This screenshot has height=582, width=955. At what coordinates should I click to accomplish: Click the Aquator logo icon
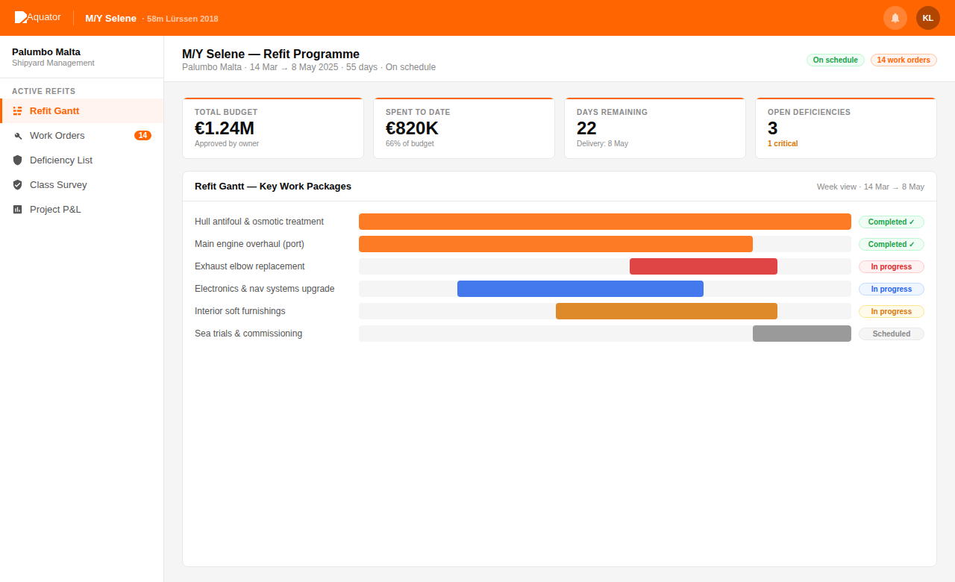pyautogui.click(x=21, y=17)
